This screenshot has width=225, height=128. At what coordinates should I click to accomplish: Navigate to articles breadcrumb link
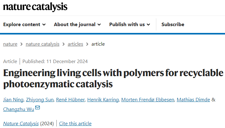click(75, 44)
